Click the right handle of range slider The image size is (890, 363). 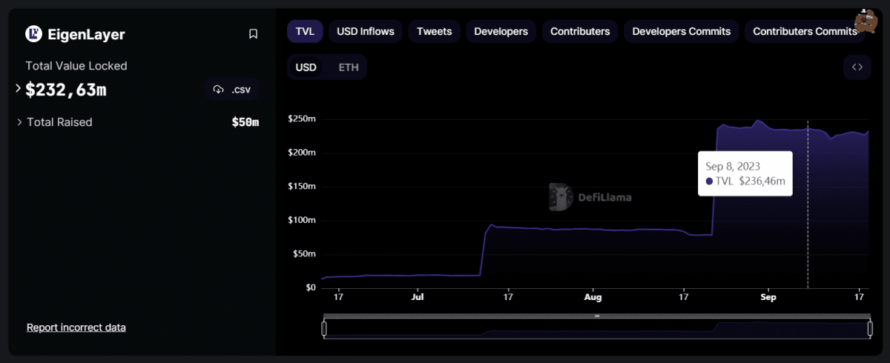coord(869,327)
